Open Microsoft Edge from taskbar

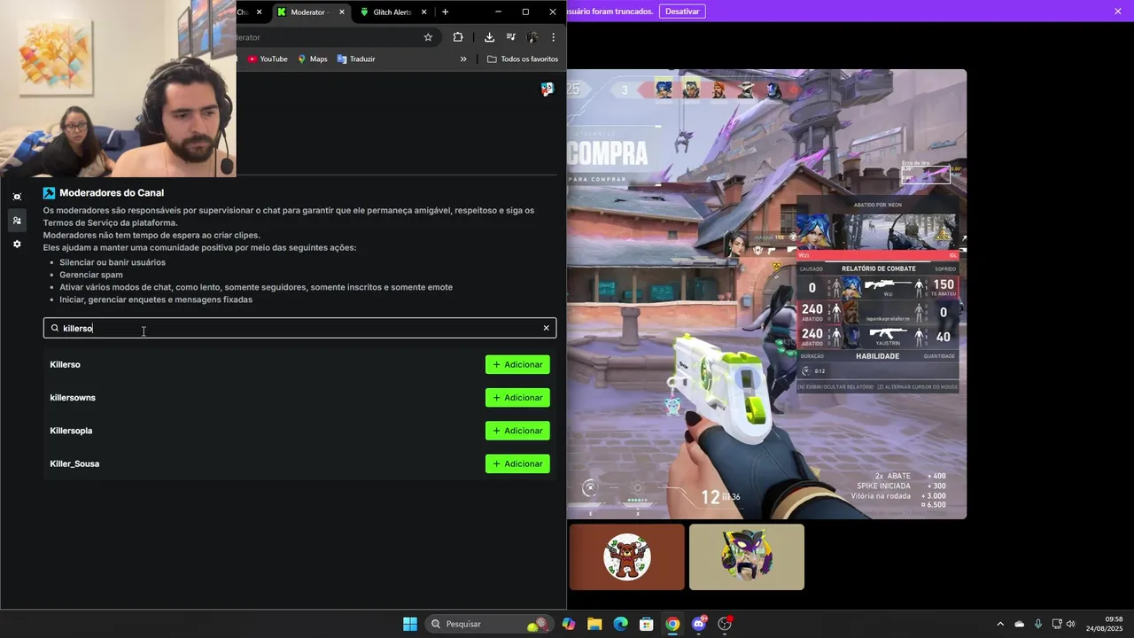620,624
